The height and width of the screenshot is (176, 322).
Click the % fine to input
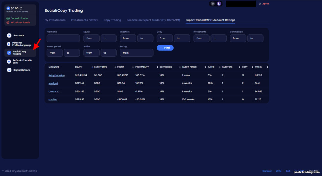tap(108, 53)
